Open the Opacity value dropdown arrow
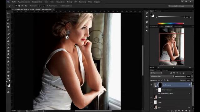Viewport: 200px width, 112px height. 192,77
